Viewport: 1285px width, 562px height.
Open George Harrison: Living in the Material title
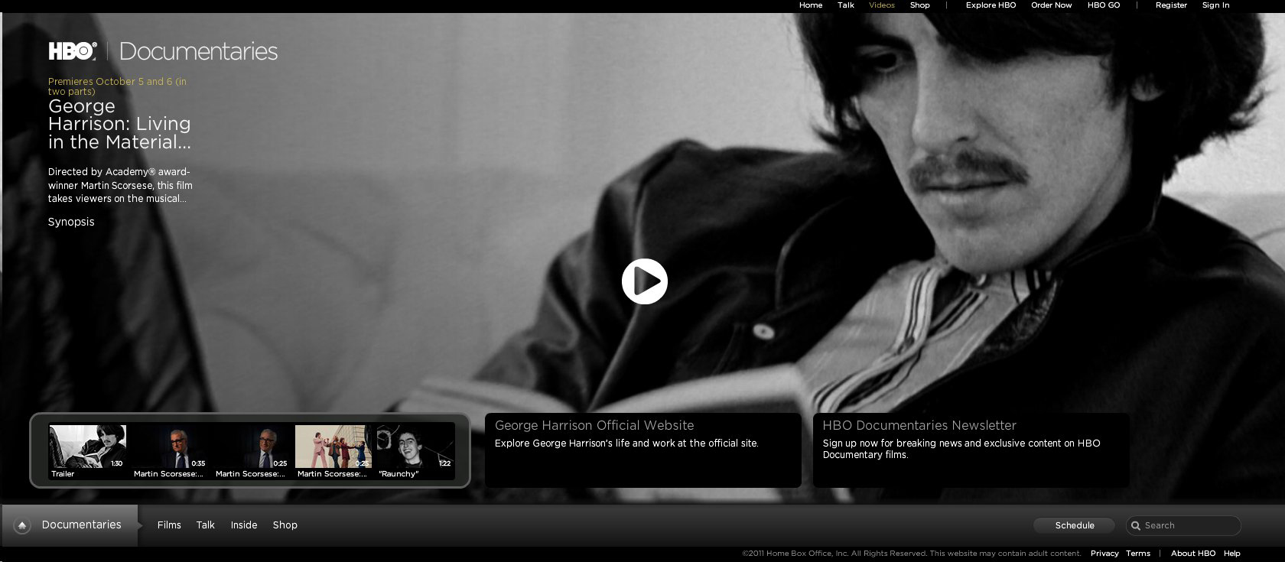[119, 124]
